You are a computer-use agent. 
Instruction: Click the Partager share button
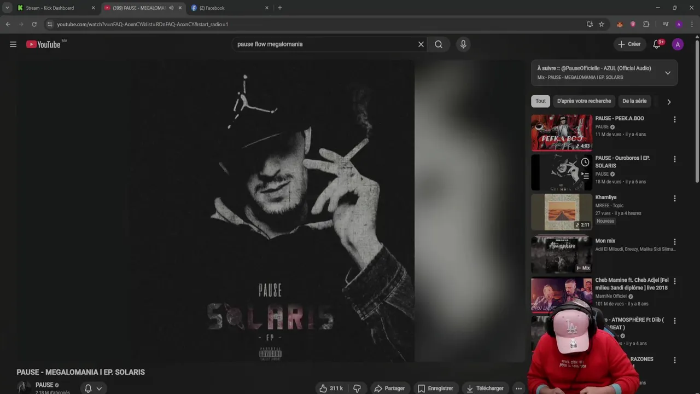coord(389,389)
